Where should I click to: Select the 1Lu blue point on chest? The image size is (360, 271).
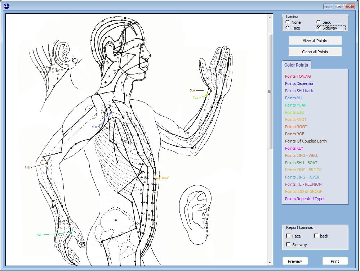point(111,112)
